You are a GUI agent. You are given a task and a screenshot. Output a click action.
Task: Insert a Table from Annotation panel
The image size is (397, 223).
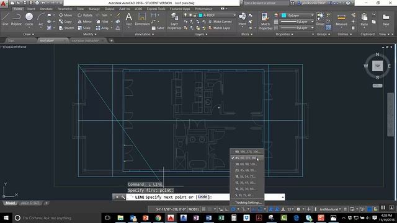(x=158, y=28)
